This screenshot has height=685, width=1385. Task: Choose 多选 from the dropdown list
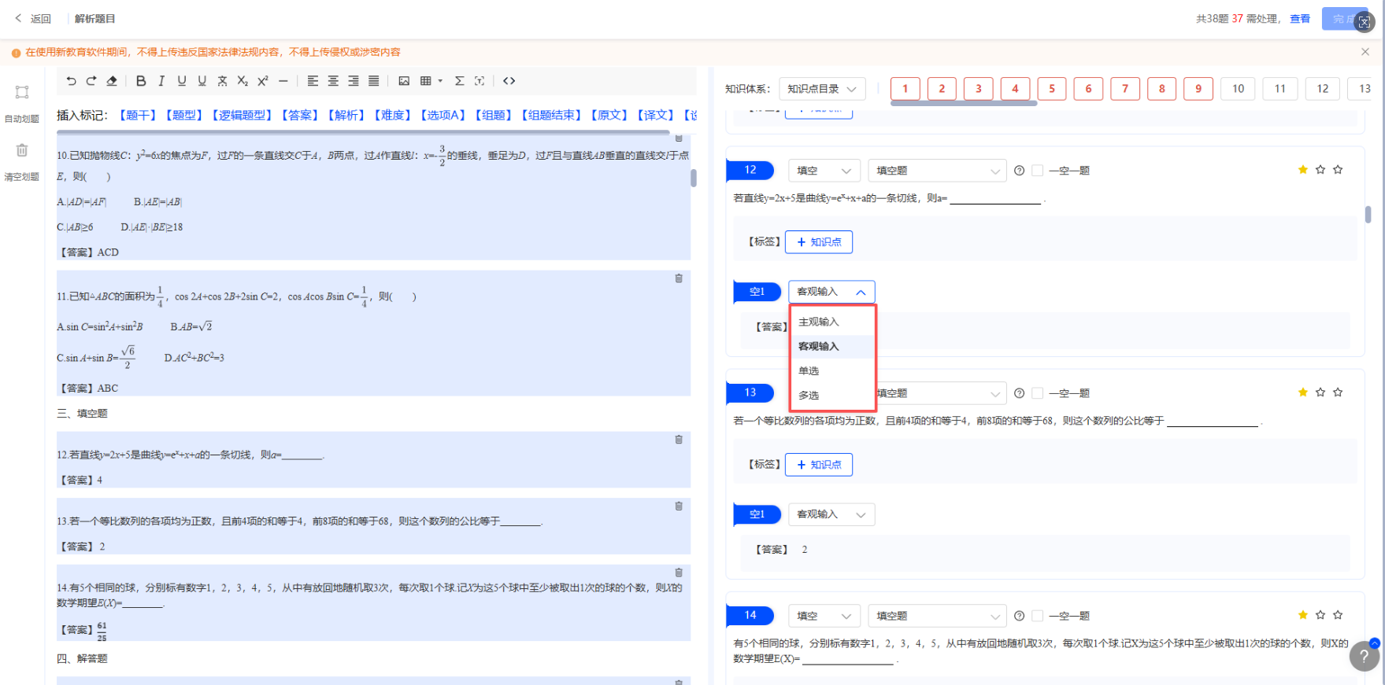tap(833, 395)
